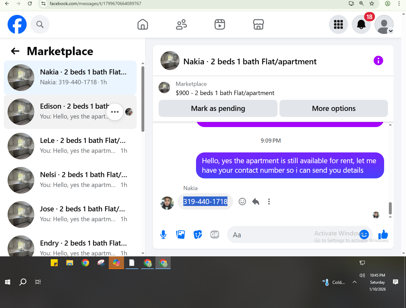This screenshot has width=406, height=308.
Task: Reply to Nakia's phone number message
Action: [x=256, y=202]
